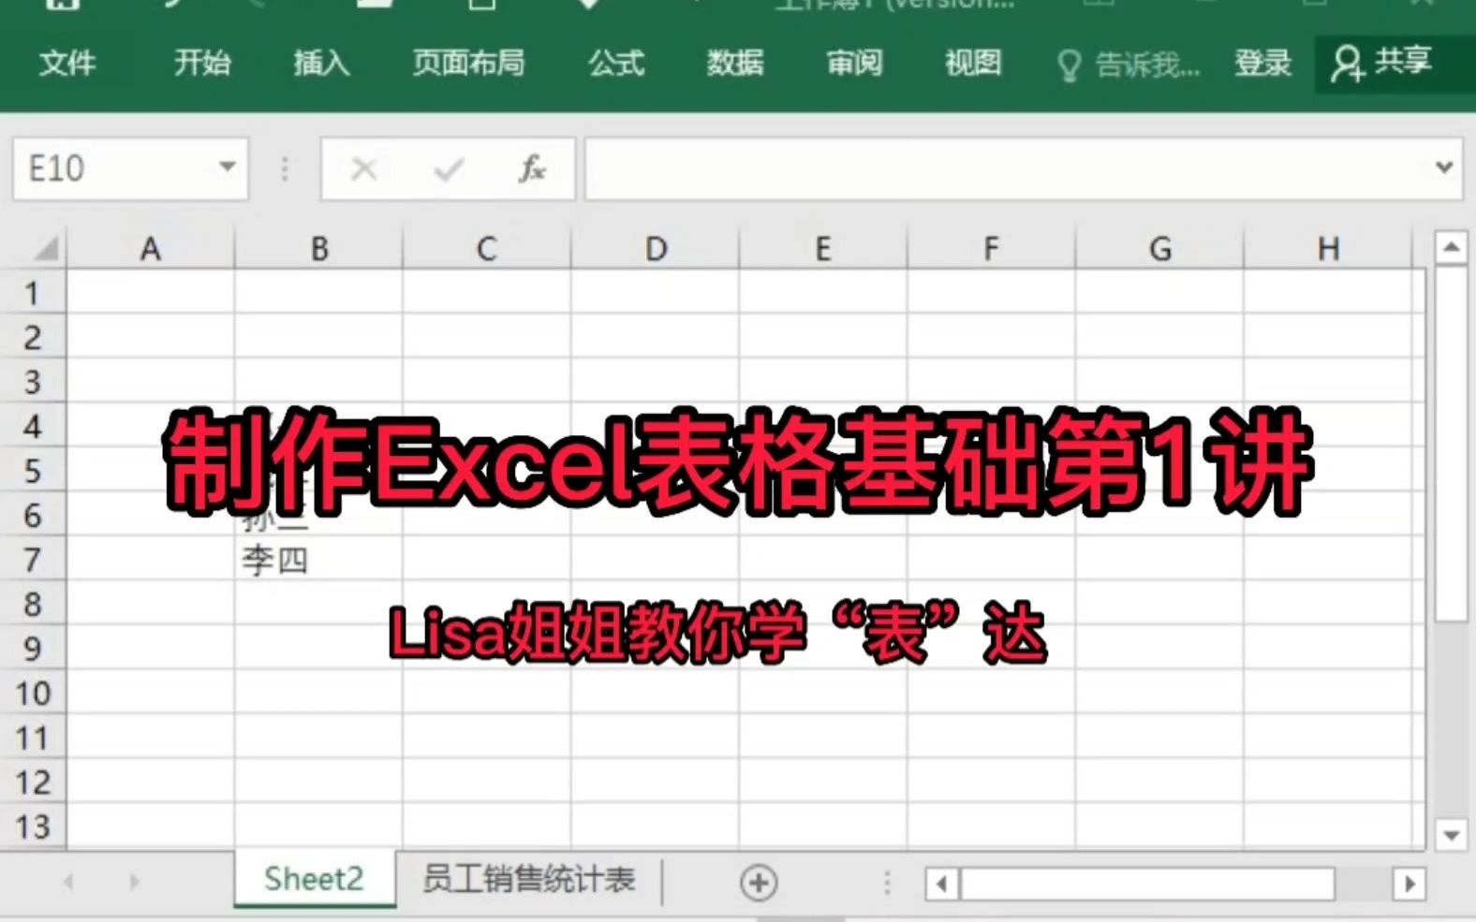Select row 8 header
This screenshot has width=1476, height=922.
pyautogui.click(x=33, y=604)
